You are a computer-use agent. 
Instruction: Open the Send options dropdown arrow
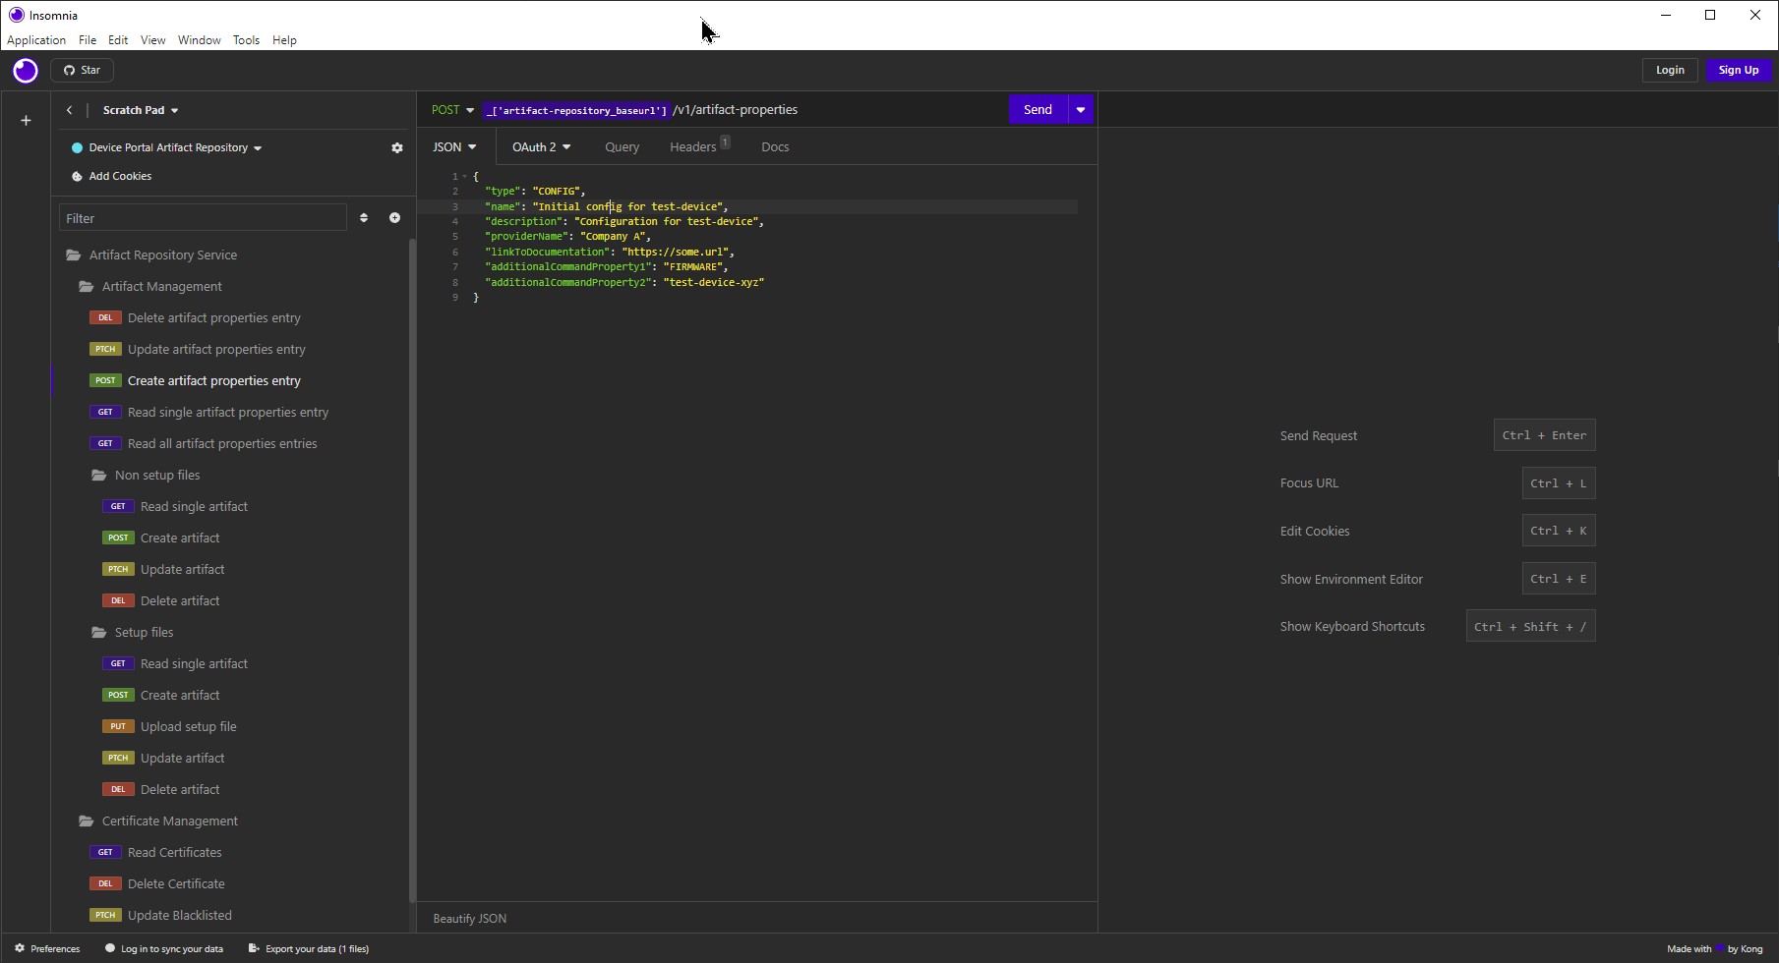tap(1081, 110)
